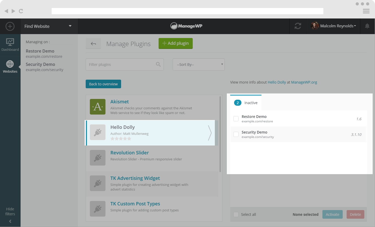Open the ManageWP.org link

point(304,82)
